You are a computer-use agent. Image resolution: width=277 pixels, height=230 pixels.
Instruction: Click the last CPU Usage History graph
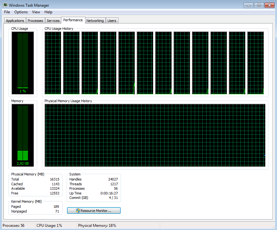point(256,63)
